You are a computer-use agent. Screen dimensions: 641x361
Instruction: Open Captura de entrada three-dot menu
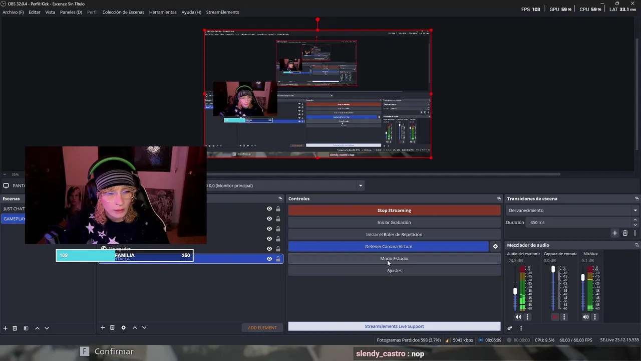pos(564,317)
